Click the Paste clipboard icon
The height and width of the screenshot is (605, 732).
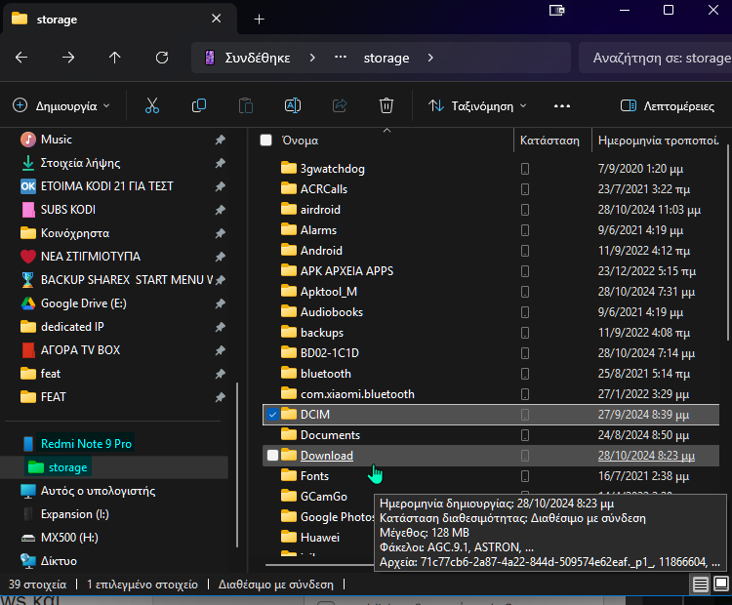pos(246,106)
